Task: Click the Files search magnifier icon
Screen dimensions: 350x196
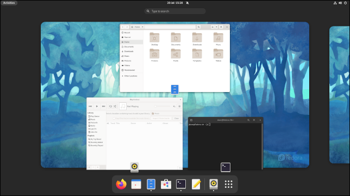Action: click(198, 27)
